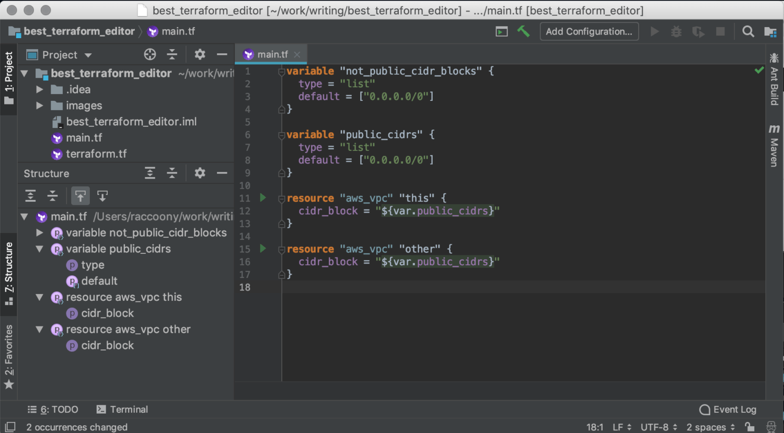
Task: Collapse main.tf node in Structure tree
Action: 24,216
